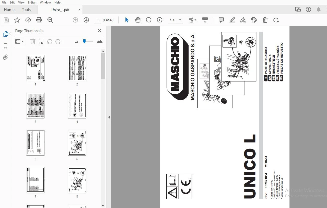Activate the hand pan tool

point(138,20)
